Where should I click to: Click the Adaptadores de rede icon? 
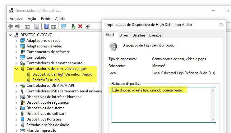tap(22, 41)
